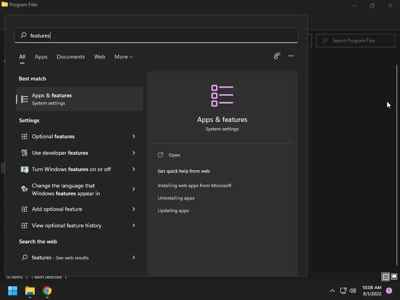Click the magnifier icon in Windows search box
This screenshot has width=400, height=300.
click(x=23, y=35)
